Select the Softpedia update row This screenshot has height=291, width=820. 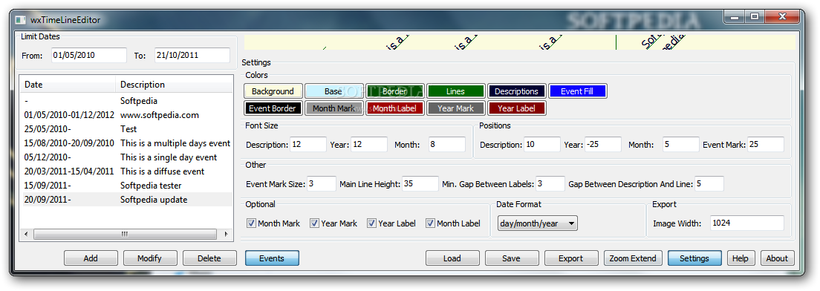pos(126,200)
